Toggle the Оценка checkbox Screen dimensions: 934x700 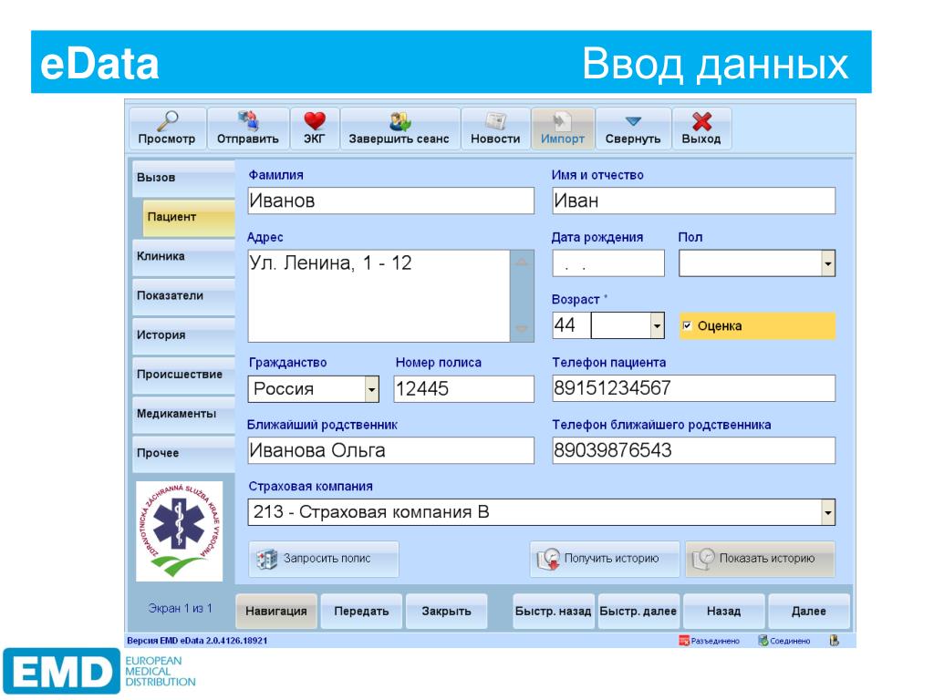click(x=687, y=325)
